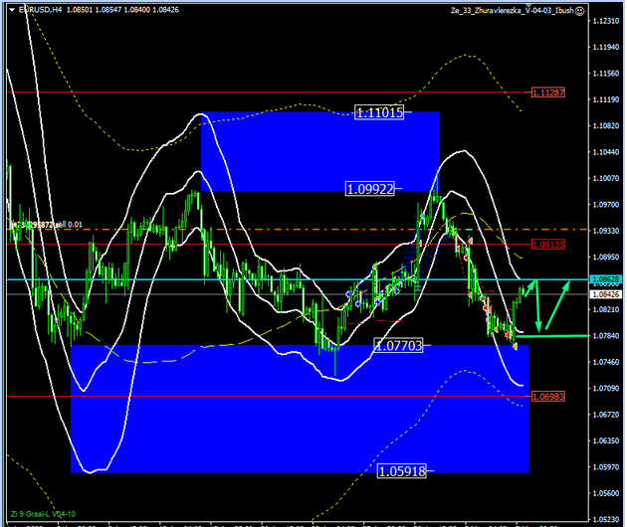The width and height of the screenshot is (627, 527).
Task: Select the 1.09135 red price tag
Action: [x=548, y=244]
